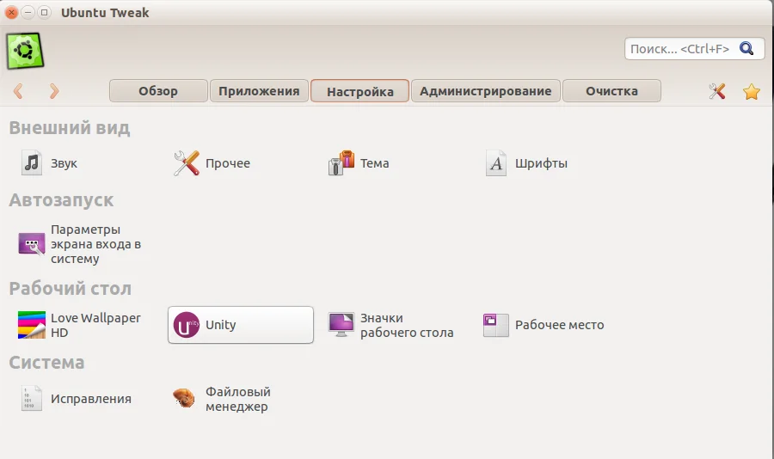
Task: Click 'Значки рабочего стола' text
Action: pyautogui.click(x=407, y=325)
